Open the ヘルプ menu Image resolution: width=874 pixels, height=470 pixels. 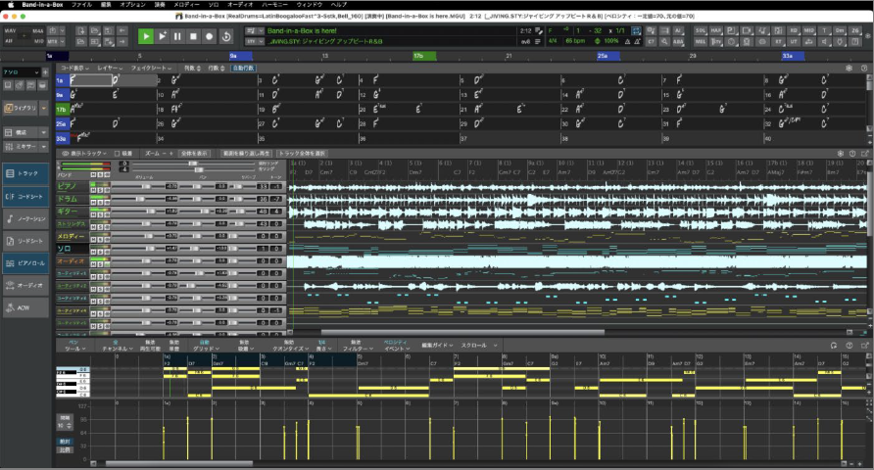point(338,5)
